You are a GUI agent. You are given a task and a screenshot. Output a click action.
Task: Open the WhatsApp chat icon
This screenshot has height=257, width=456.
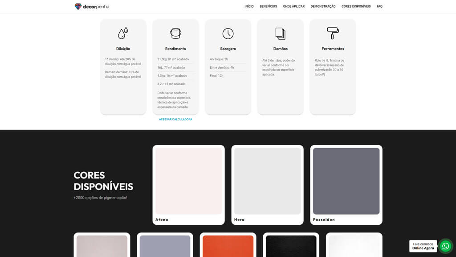tap(445, 246)
